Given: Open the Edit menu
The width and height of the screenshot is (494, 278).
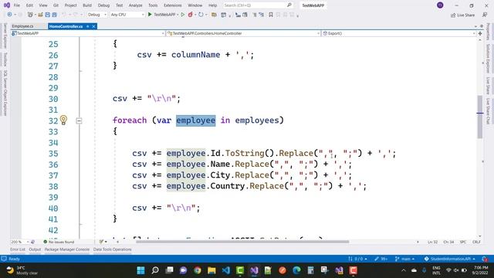Looking at the screenshot, I should click(x=29, y=5).
